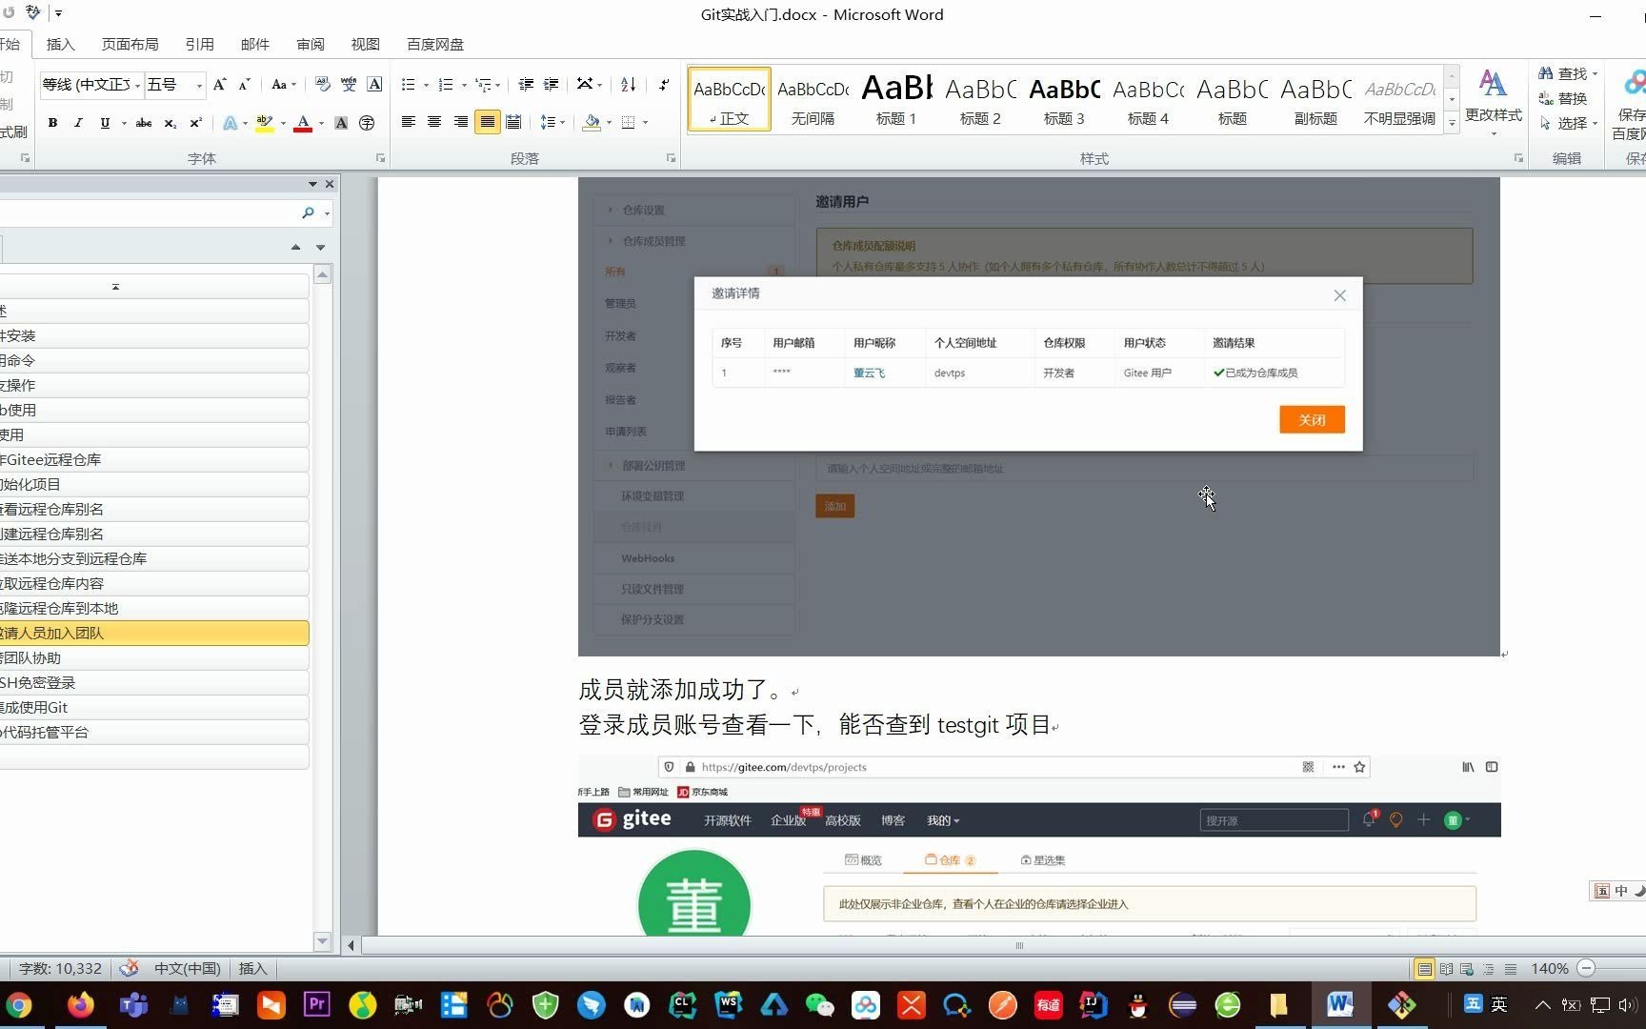Click the sort A-Z icon
The image size is (1646, 1029).
click(627, 85)
